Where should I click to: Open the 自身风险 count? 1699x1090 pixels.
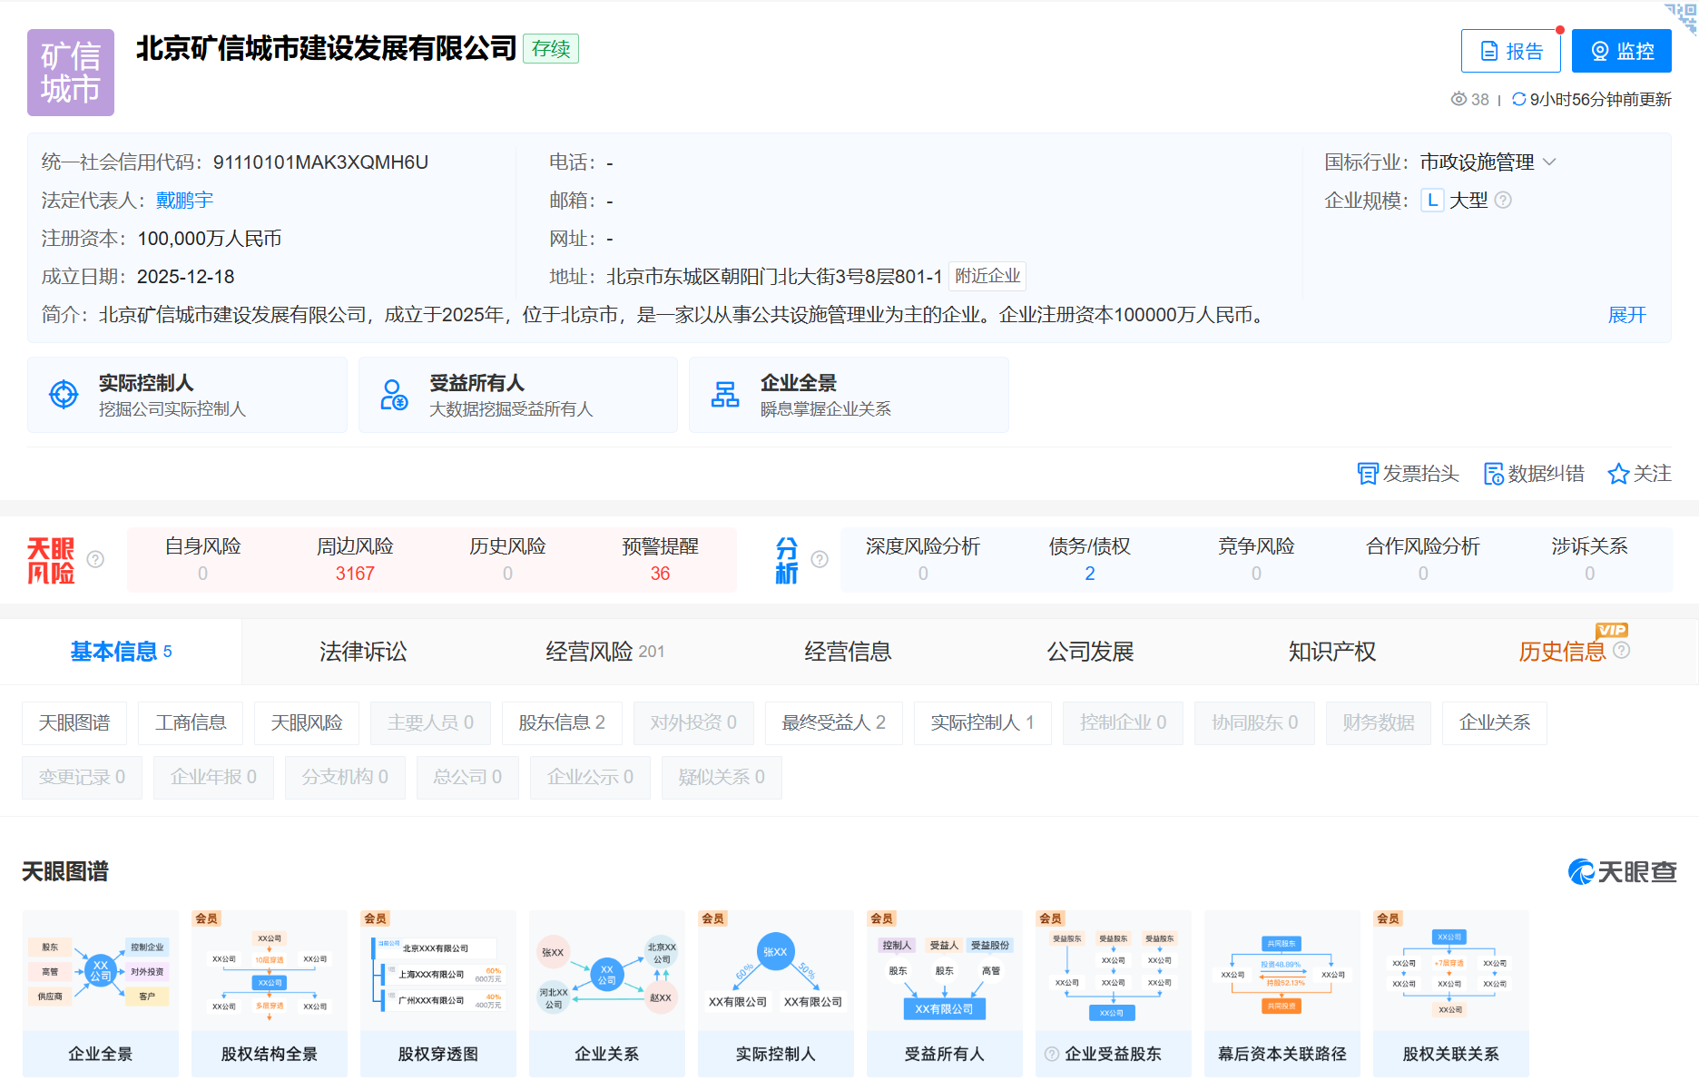(x=202, y=560)
